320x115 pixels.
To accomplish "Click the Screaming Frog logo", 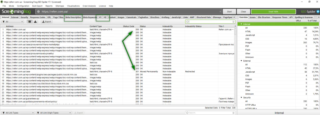I will click(x=16, y=12).
